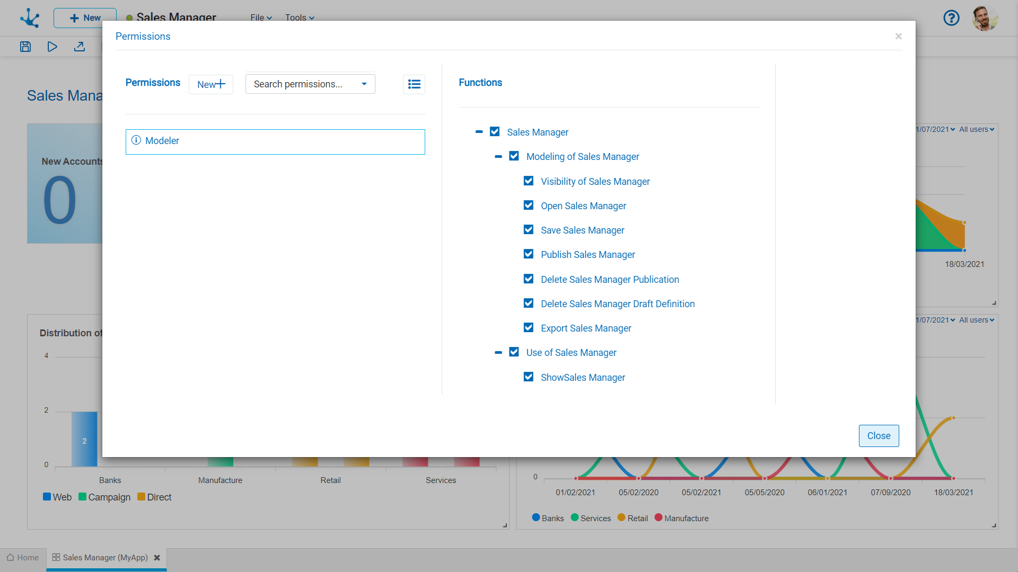Uncheck the Publish Sales Manager checkbox

(x=529, y=254)
